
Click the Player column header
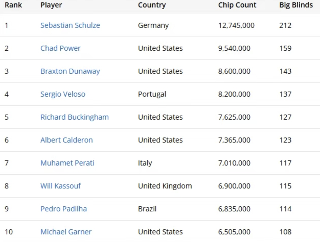51,5
